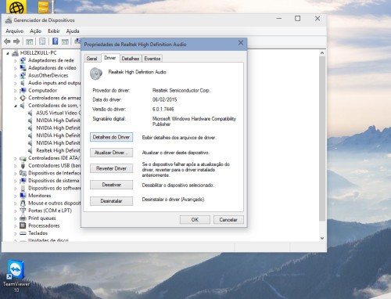This screenshot has width=391, height=299.
Task: Click the Forward arrow in Device Manager toolbar
Action: click(x=16, y=41)
